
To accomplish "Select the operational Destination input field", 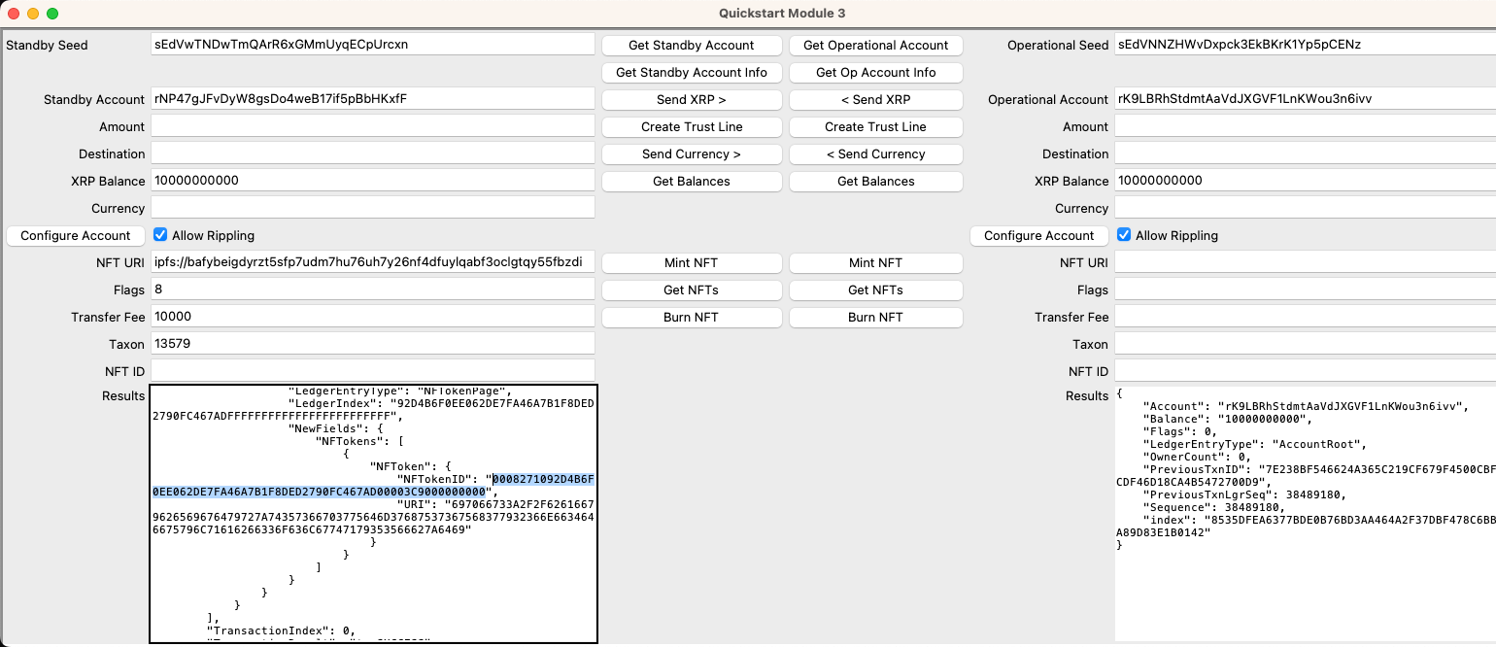I will (1302, 153).
